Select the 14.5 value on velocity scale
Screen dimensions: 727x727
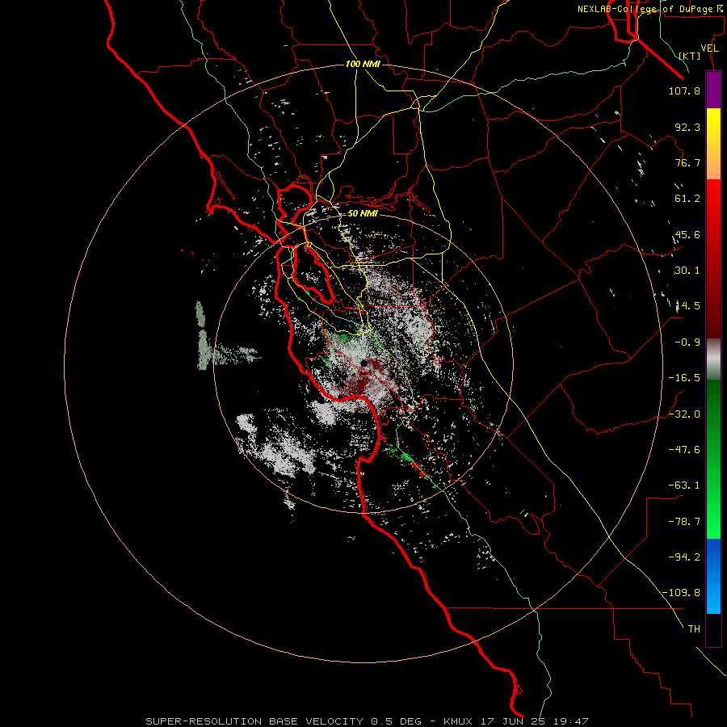point(687,306)
